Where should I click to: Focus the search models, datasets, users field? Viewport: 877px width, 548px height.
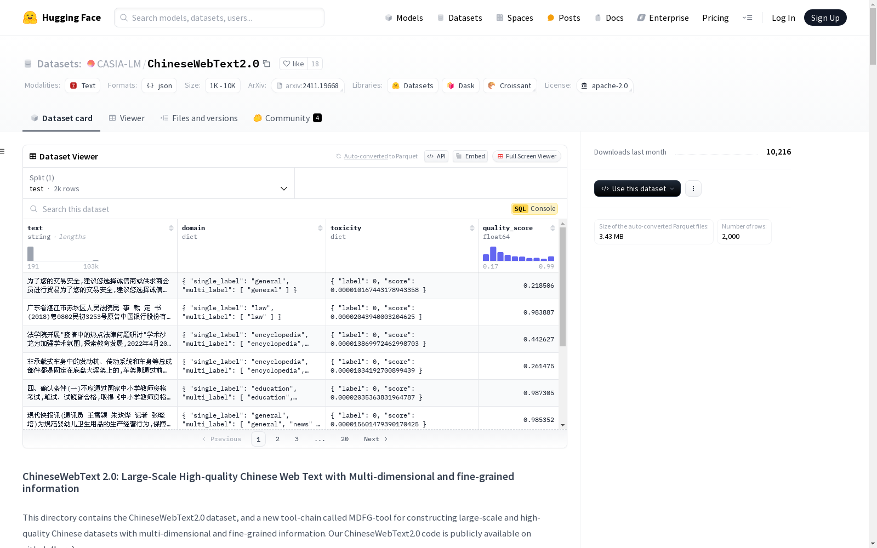point(219,18)
